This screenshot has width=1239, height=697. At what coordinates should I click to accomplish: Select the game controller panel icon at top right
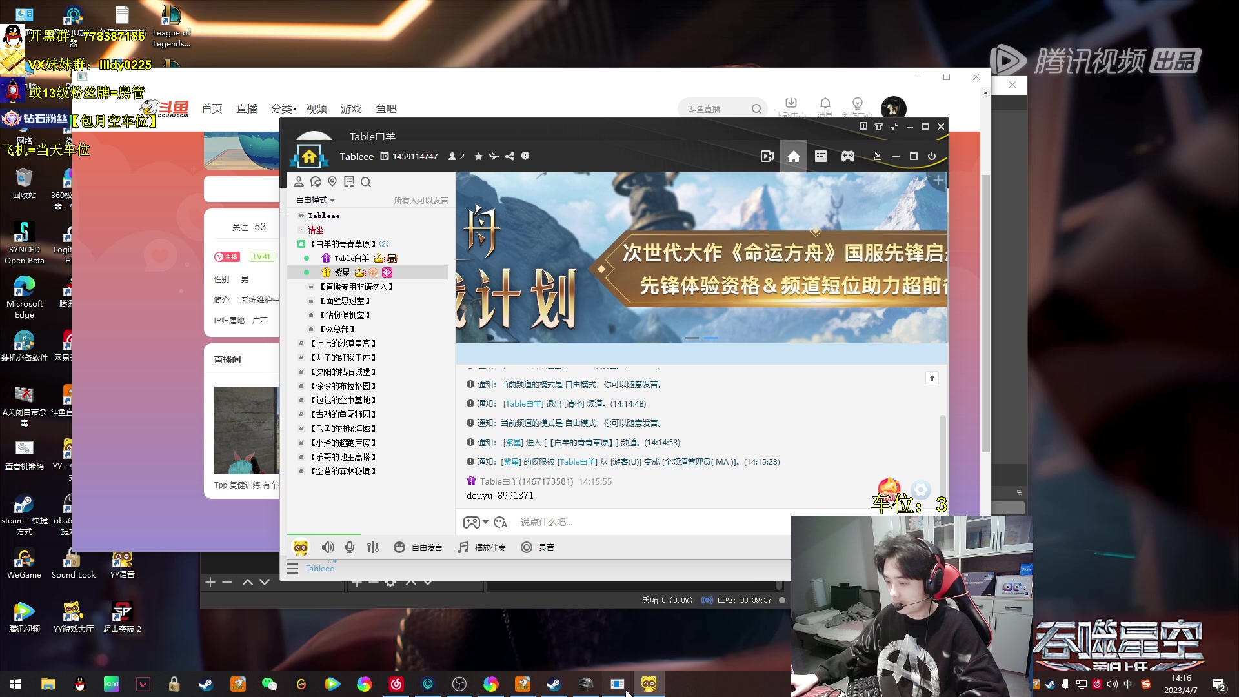coord(847,156)
